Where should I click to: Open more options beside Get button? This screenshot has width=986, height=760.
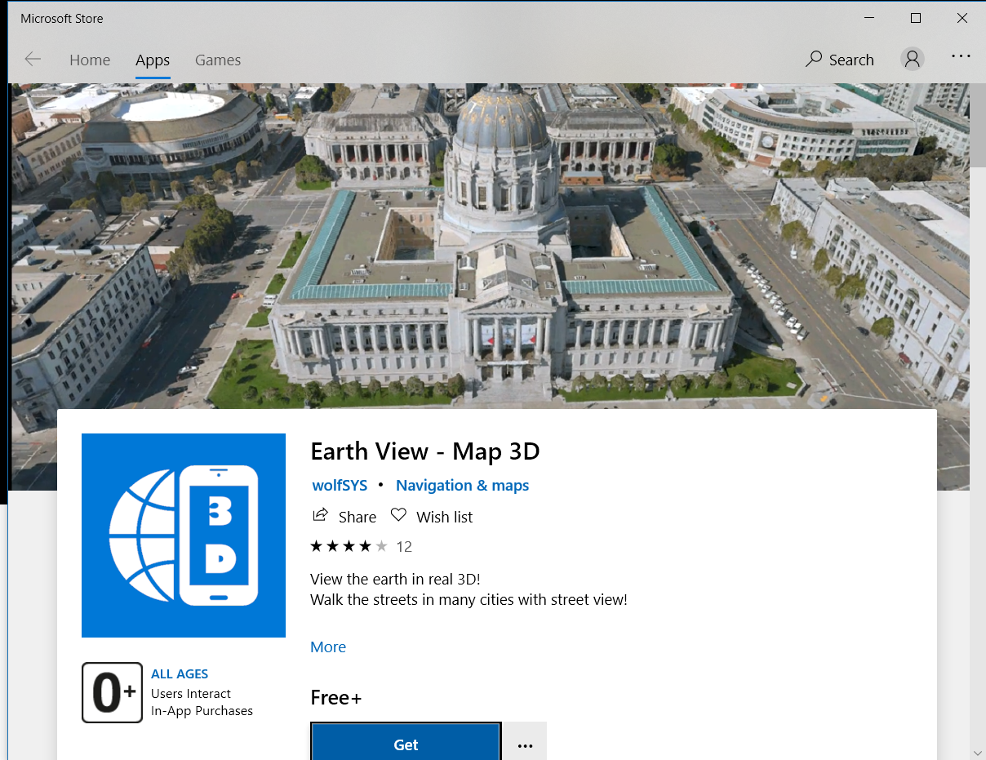pyautogui.click(x=525, y=744)
